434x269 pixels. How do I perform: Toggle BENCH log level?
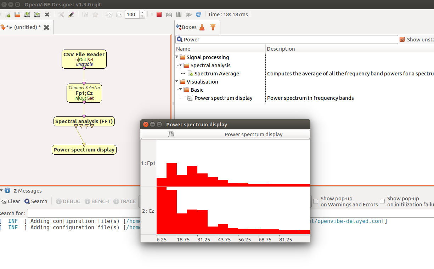[97, 201]
